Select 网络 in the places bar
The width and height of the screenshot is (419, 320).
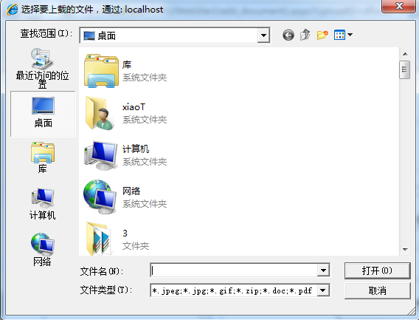[x=43, y=250]
